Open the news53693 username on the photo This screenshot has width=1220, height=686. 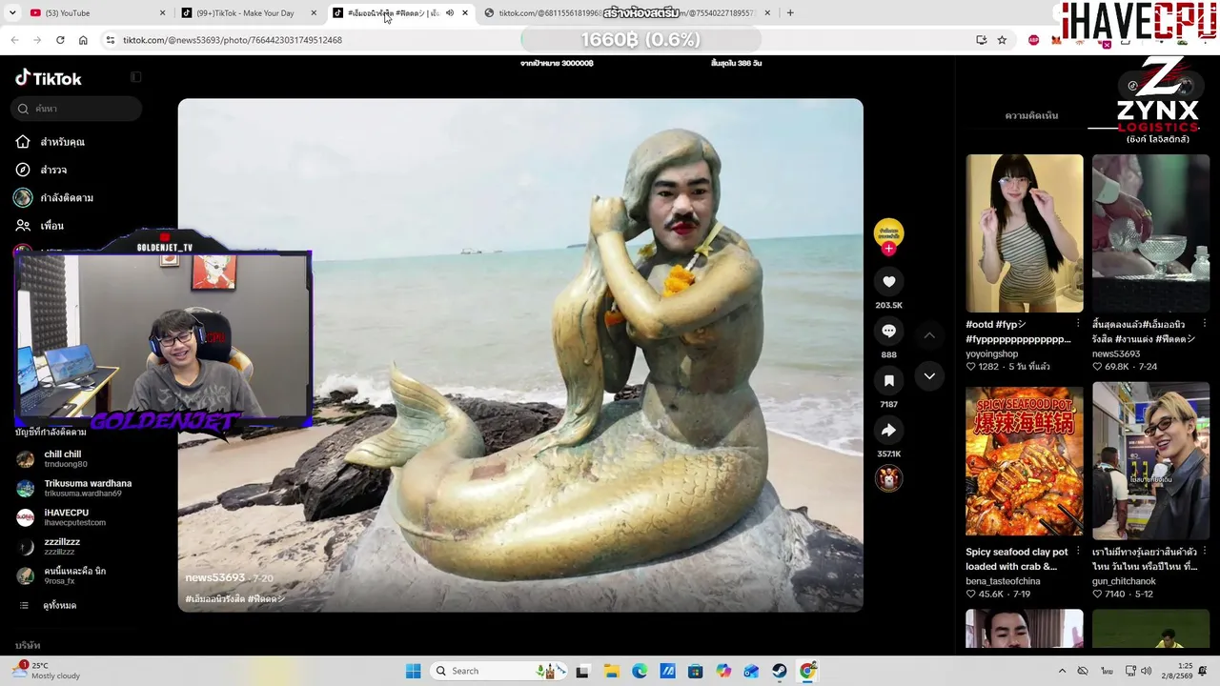214,578
